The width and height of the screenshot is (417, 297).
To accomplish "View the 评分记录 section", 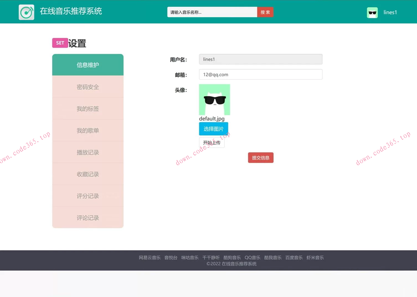I will click(87, 196).
